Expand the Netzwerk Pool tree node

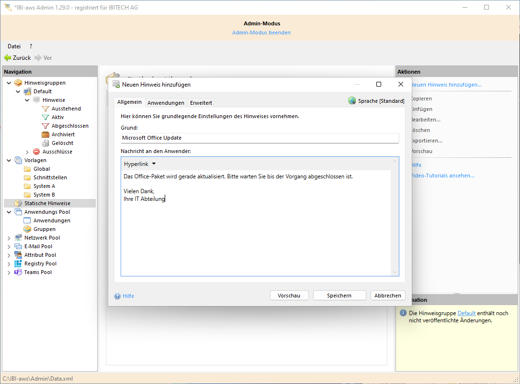9,238
